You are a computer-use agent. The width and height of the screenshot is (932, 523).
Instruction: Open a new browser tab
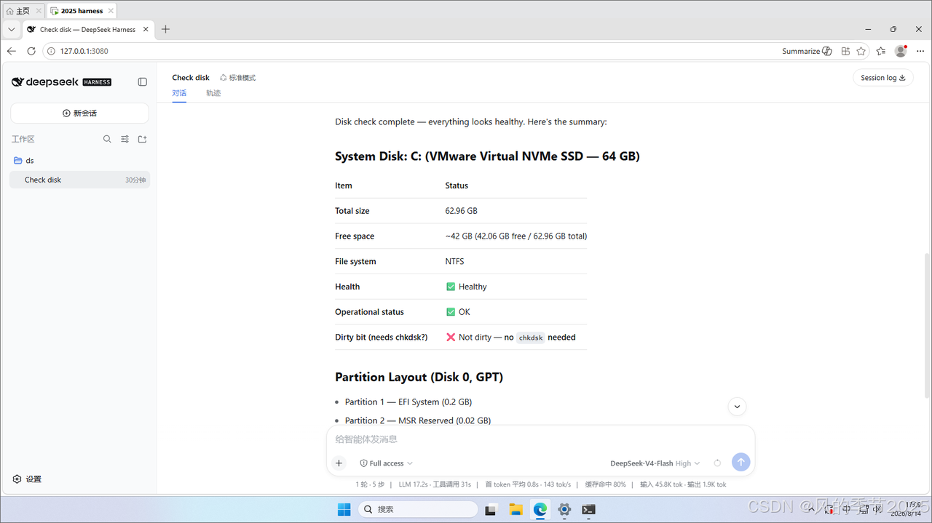pyautogui.click(x=166, y=29)
